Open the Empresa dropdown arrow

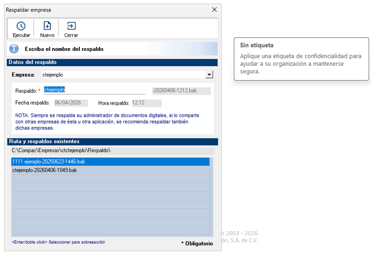(209, 74)
